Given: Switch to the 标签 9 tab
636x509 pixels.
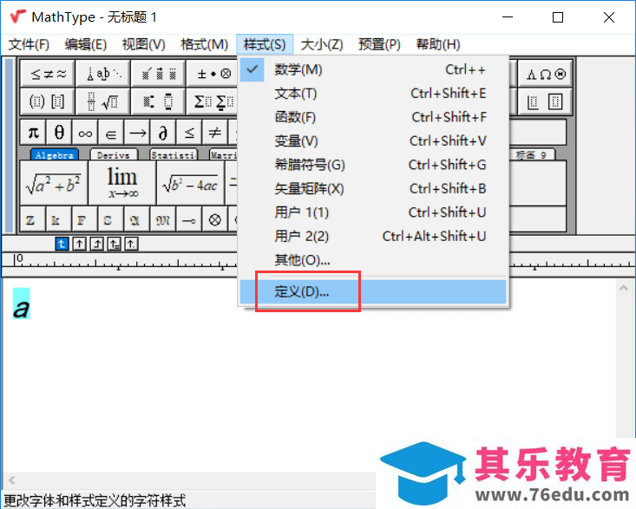Looking at the screenshot, I should click(532, 155).
